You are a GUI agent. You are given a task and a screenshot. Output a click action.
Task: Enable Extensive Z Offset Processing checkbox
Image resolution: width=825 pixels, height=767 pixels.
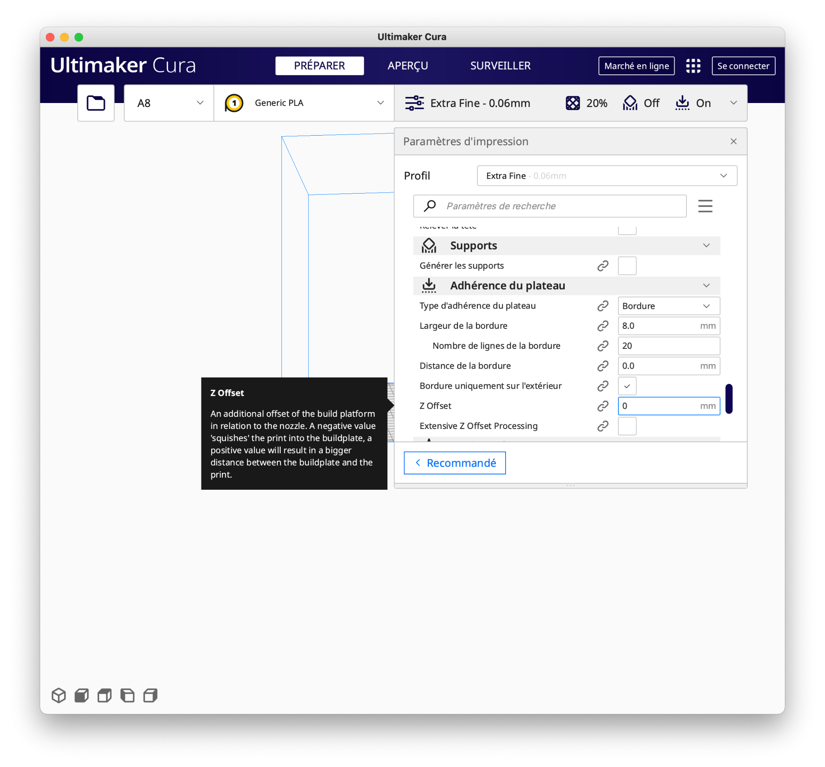coord(627,426)
